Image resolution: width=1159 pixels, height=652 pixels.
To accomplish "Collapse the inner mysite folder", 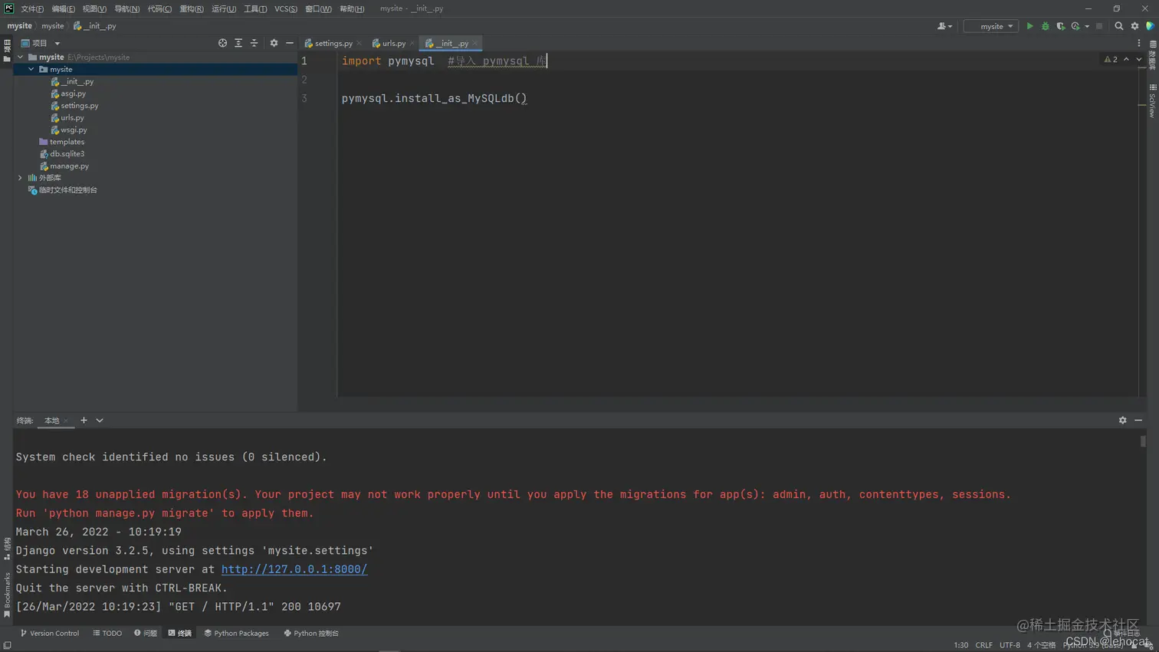I will click(31, 69).
